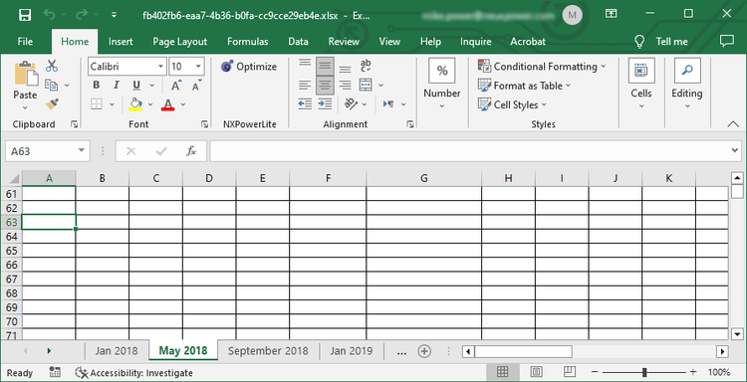Open the font size dropdown
Screen dimensions: 747x382
click(x=198, y=67)
